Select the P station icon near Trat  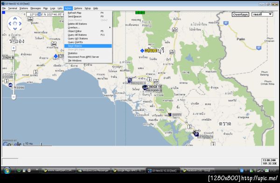pyautogui.click(x=196, y=134)
